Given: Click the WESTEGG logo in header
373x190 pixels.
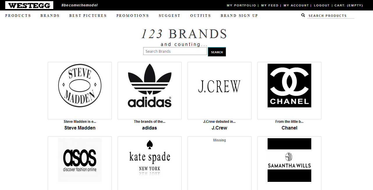Looking at the screenshot, I should pos(29,5).
